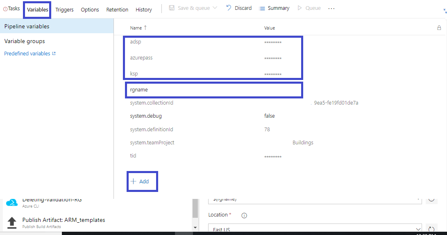Click the masked value of adsp

[273, 43]
